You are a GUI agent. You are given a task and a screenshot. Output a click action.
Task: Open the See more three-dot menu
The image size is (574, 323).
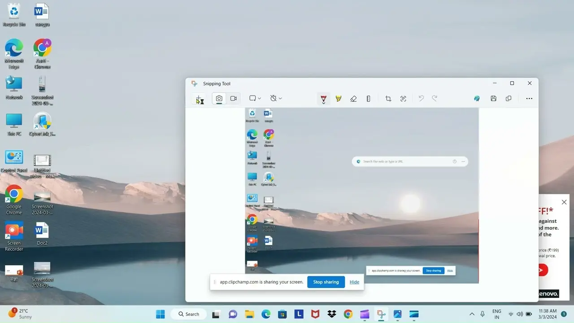pos(529,99)
